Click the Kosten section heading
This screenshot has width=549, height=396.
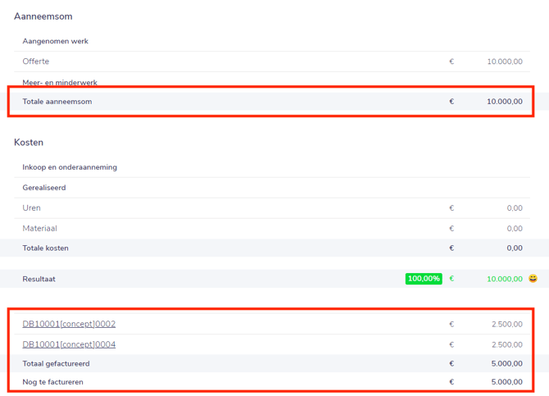(29, 143)
